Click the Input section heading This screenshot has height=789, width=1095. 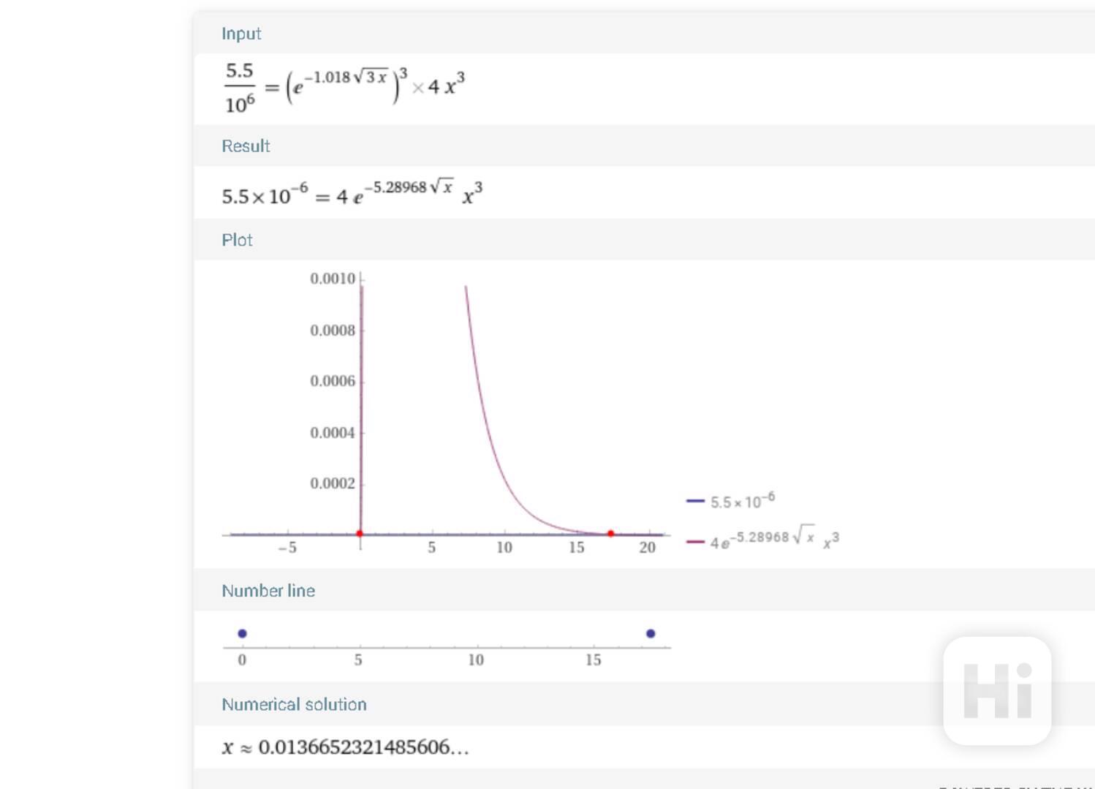(x=241, y=34)
